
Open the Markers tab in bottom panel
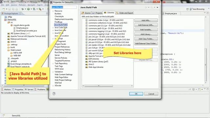point(6,89)
